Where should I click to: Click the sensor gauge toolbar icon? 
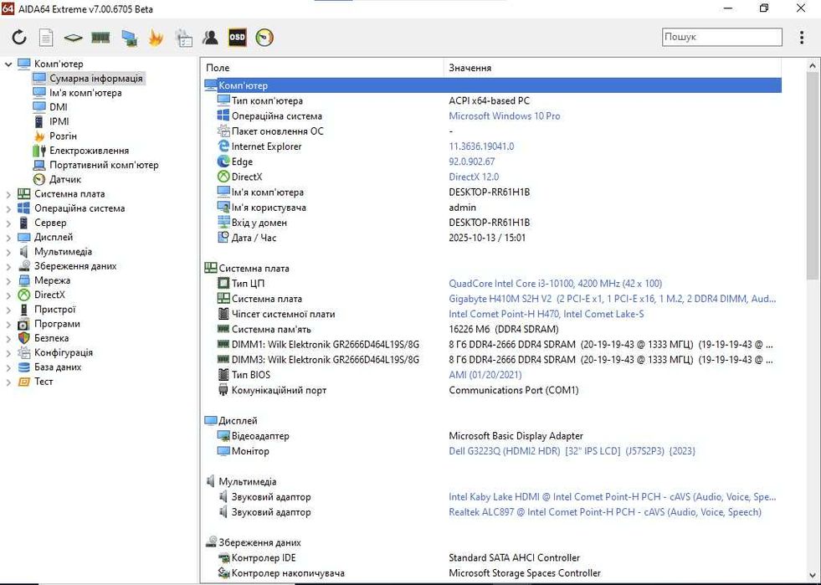(264, 38)
